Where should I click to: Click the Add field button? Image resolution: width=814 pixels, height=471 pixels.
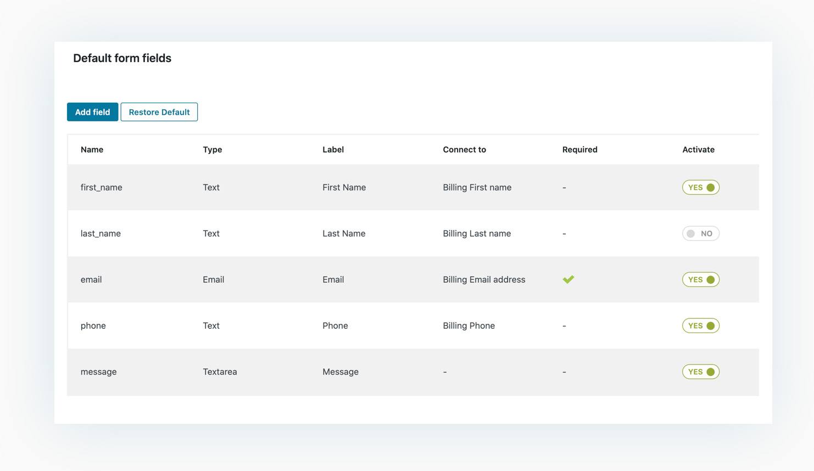[x=92, y=112]
